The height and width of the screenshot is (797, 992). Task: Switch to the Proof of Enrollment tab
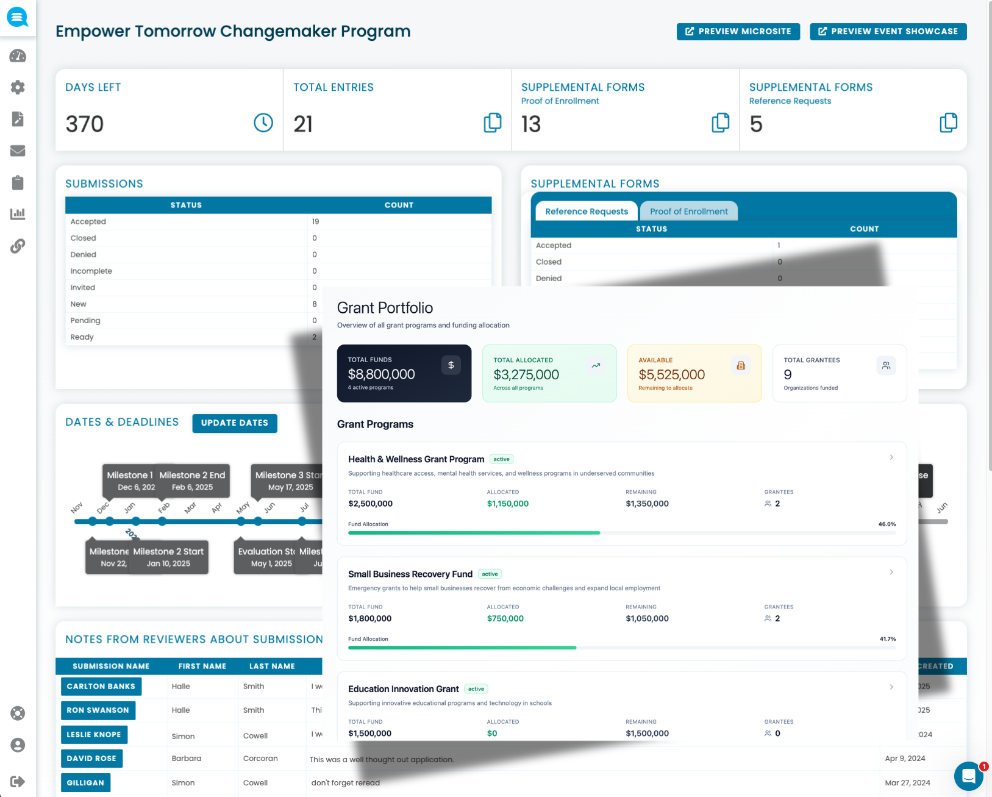pos(688,211)
